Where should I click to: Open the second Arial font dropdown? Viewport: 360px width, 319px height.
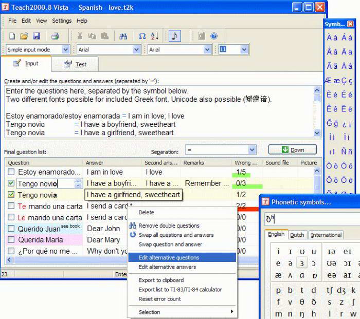207,49
